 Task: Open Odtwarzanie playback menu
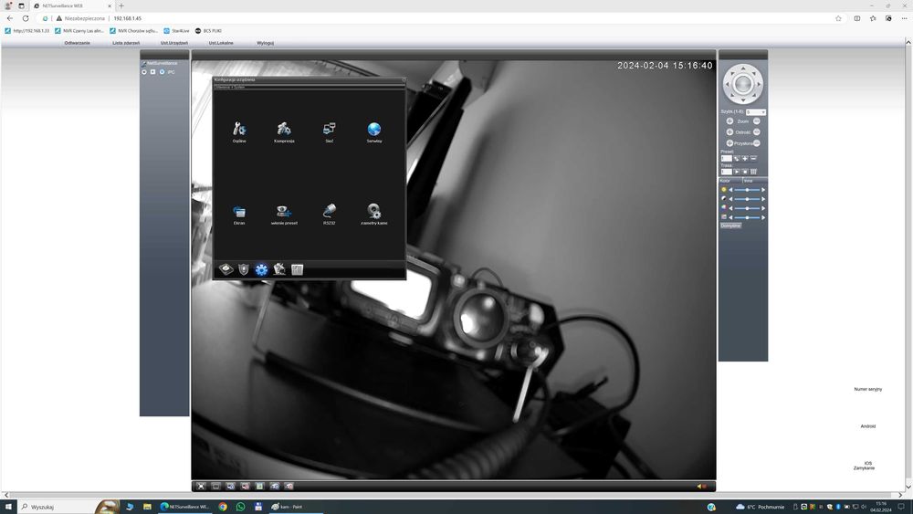[77, 43]
